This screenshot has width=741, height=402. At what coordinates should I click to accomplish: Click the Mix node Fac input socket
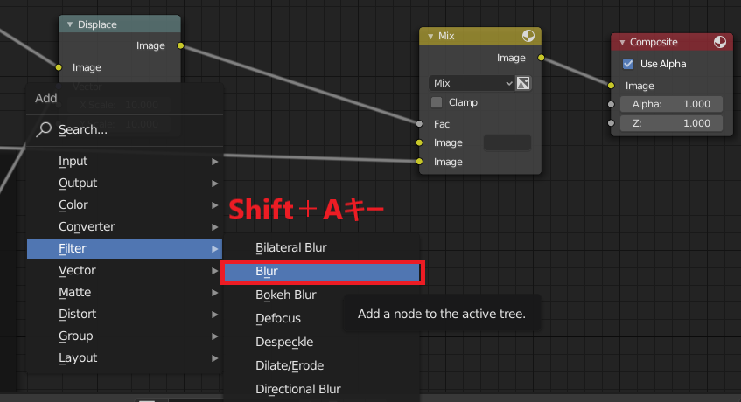[x=419, y=124]
